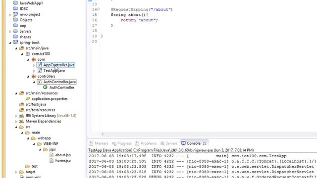Image resolution: width=317 pixels, height=178 pixels.
Task: Collapse the AuthController.java node
Action: [x=34, y=82]
